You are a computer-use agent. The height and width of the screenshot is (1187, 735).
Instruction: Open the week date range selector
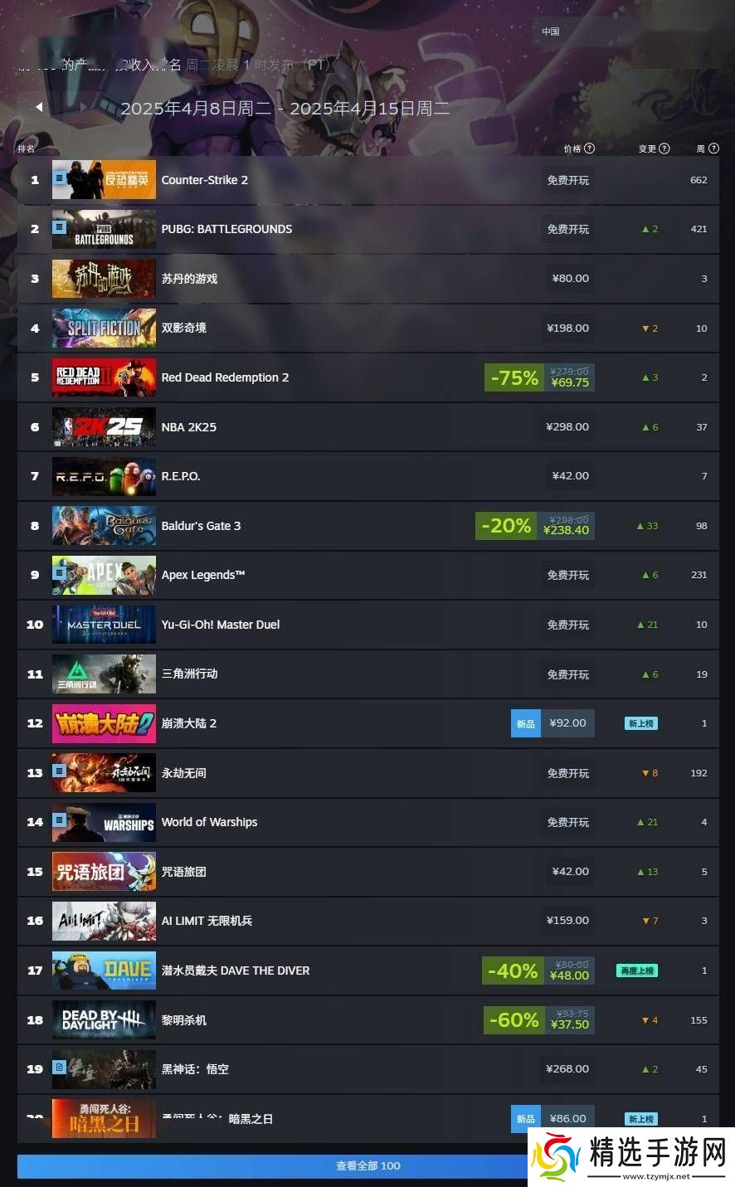pos(285,108)
